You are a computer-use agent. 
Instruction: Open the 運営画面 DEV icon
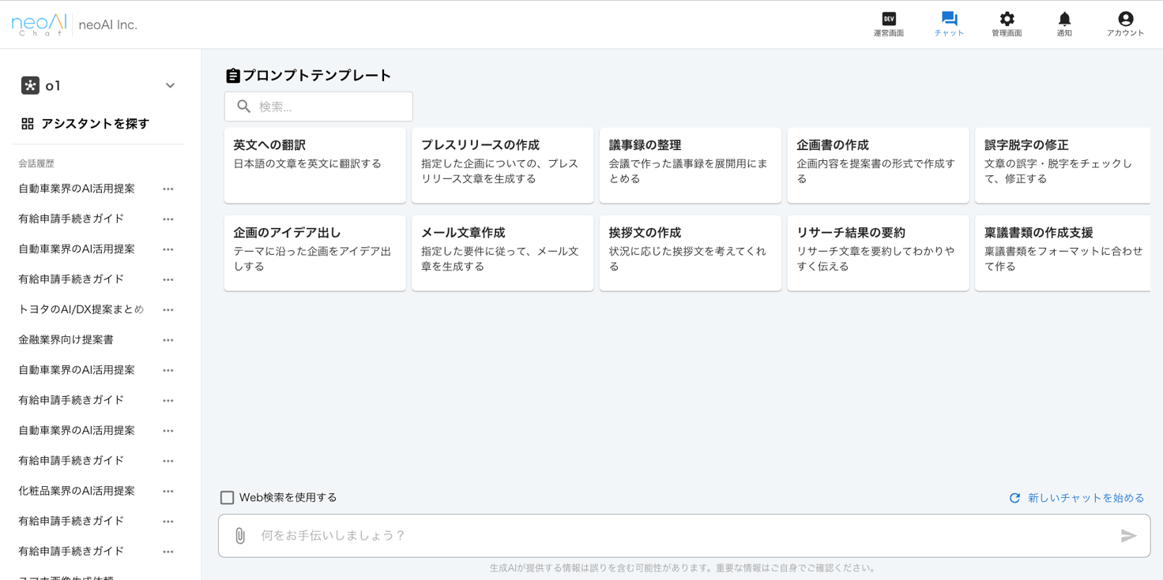pyautogui.click(x=888, y=17)
